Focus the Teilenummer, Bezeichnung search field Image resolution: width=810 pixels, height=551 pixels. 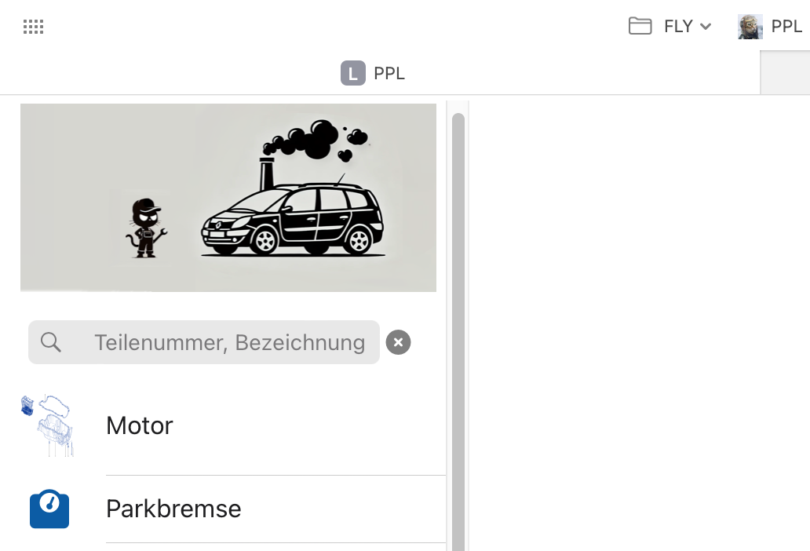(x=203, y=342)
